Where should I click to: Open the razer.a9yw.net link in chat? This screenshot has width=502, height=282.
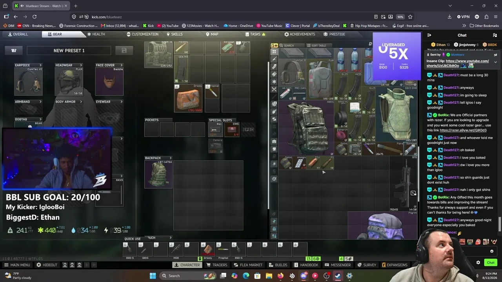pos(463,130)
